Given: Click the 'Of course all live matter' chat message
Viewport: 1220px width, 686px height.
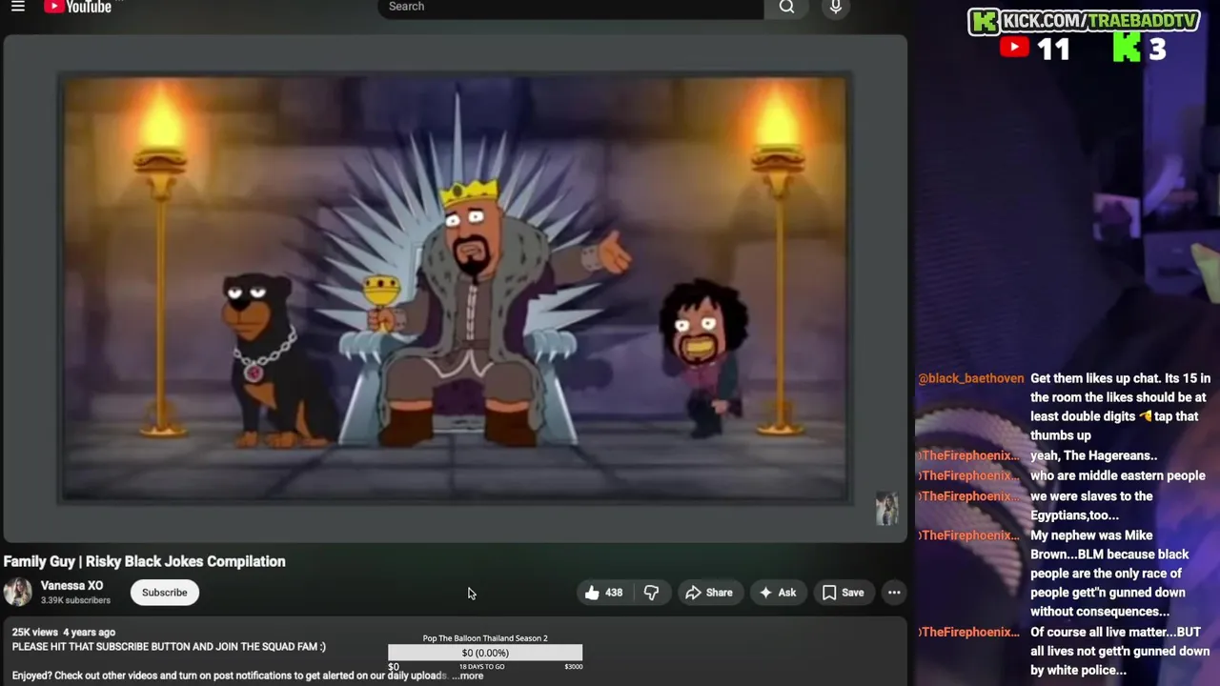Looking at the screenshot, I should pyautogui.click(x=1119, y=651).
